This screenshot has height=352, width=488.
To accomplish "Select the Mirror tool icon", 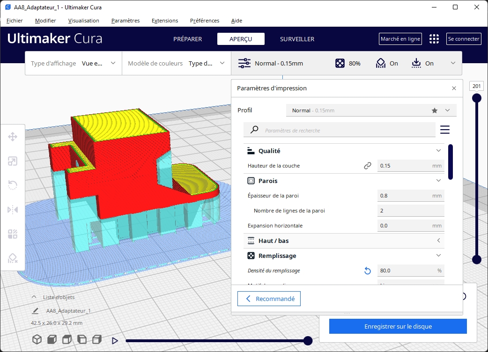I will (13, 210).
